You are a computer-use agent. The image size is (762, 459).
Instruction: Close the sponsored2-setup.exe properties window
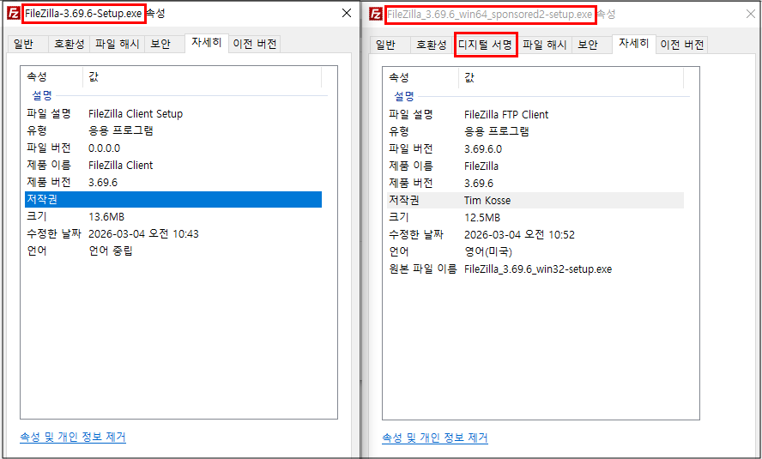coord(750,14)
